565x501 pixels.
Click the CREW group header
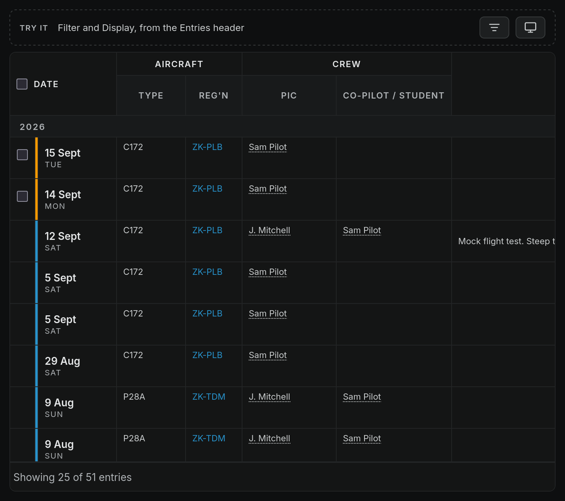tap(346, 64)
